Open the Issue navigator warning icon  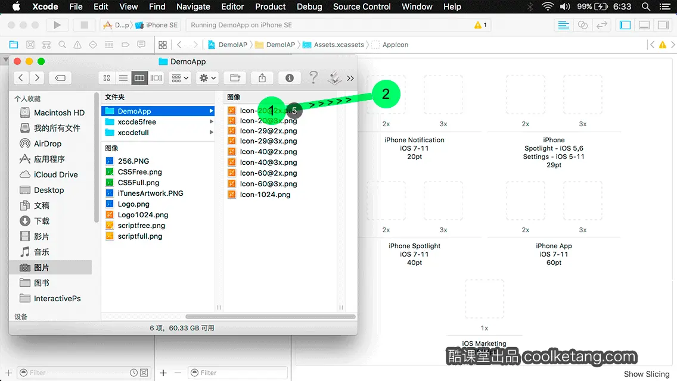[x=77, y=45]
